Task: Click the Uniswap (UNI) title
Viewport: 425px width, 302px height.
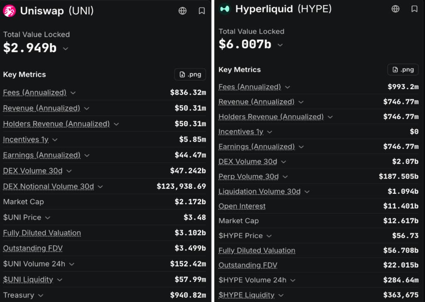Action: pyautogui.click(x=57, y=11)
